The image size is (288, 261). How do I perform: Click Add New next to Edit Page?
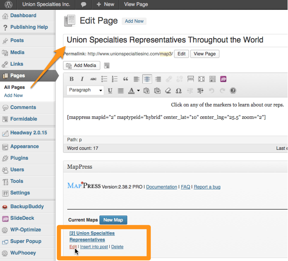tap(134, 21)
